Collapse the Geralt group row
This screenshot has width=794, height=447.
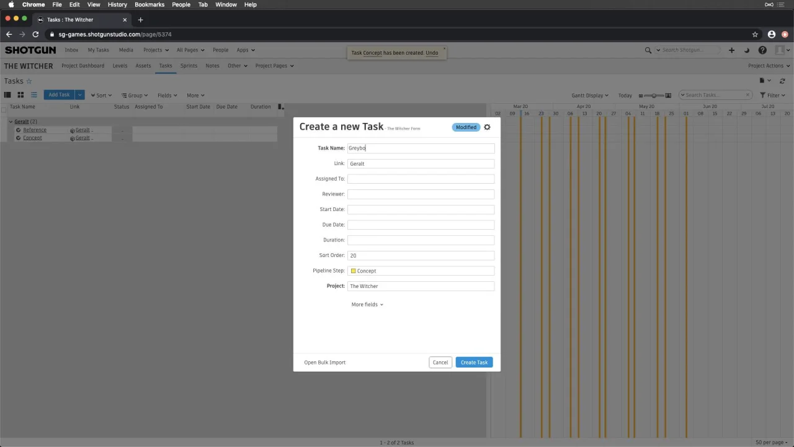[11, 122]
